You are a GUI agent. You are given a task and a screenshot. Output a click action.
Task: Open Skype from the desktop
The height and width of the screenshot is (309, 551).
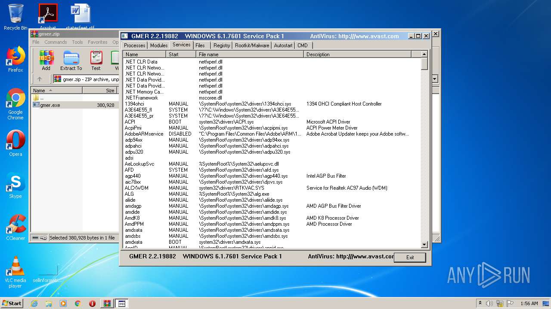pyautogui.click(x=15, y=185)
